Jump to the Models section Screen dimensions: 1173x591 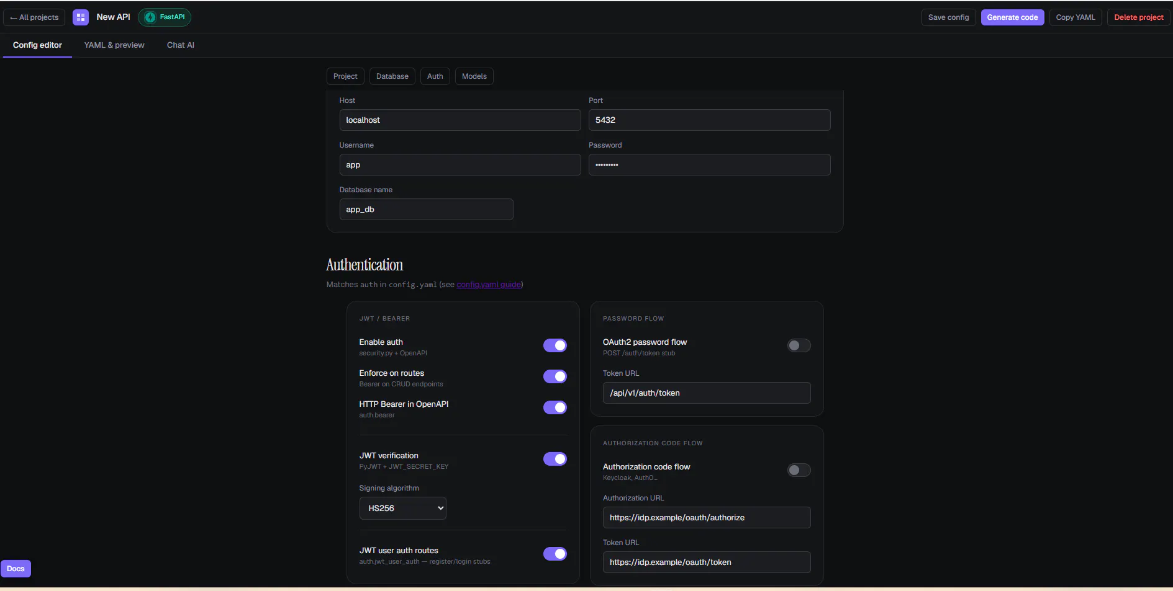474,76
